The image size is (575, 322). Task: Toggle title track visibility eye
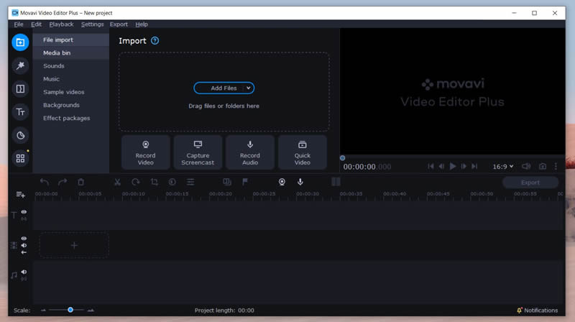point(24,212)
